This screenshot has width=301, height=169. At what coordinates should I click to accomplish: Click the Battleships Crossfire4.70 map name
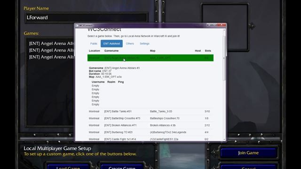point(165,118)
